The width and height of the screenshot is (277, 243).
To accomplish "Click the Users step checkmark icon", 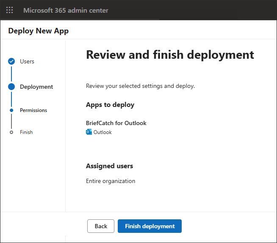I will pos(11,61).
